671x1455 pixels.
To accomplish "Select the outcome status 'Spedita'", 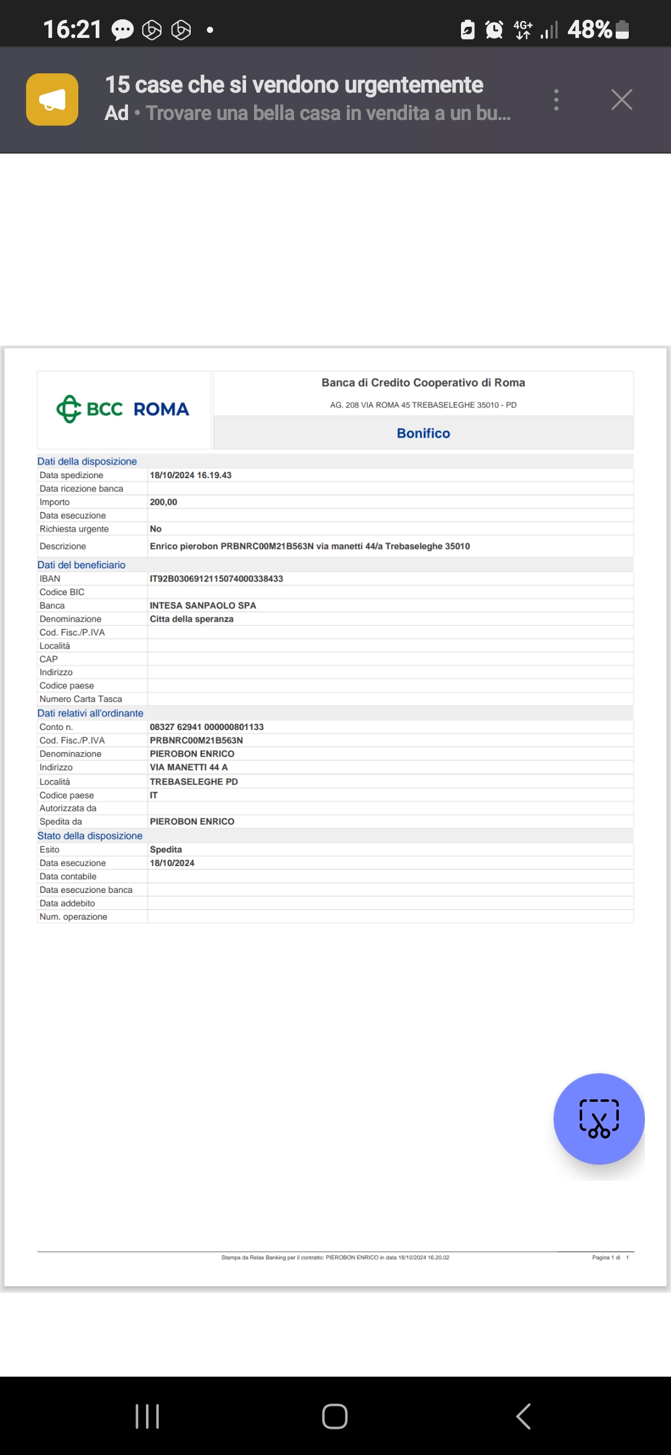I will (x=166, y=849).
